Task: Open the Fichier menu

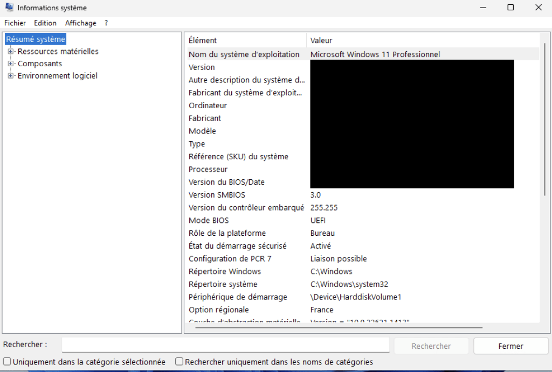Action: (15, 23)
